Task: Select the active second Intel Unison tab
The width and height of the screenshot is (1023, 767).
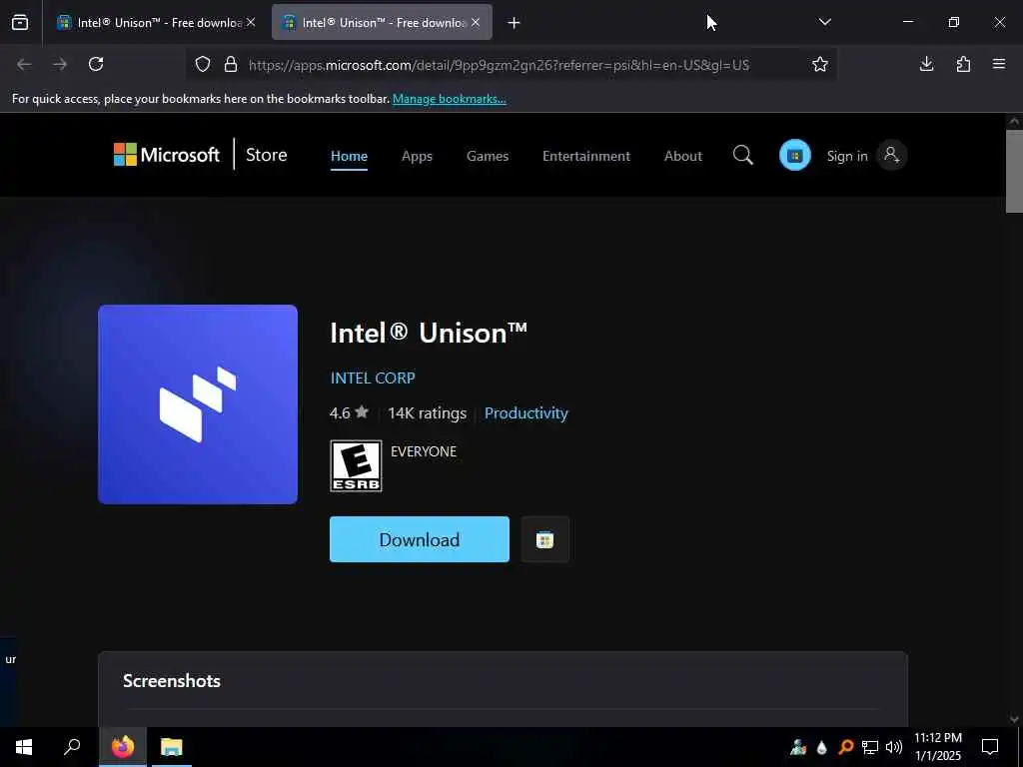Action: coord(382,22)
